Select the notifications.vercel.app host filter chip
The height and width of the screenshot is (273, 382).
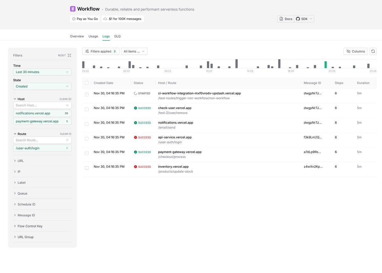[42, 113]
